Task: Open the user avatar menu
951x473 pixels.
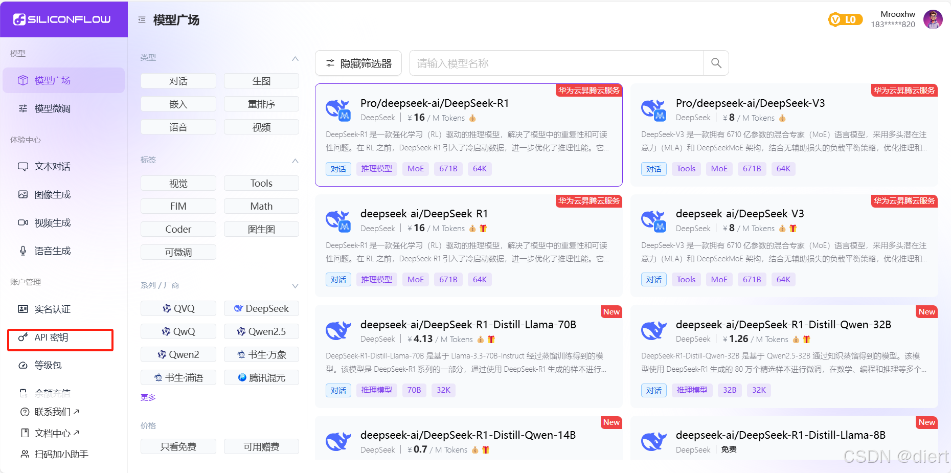Action: coord(933,19)
